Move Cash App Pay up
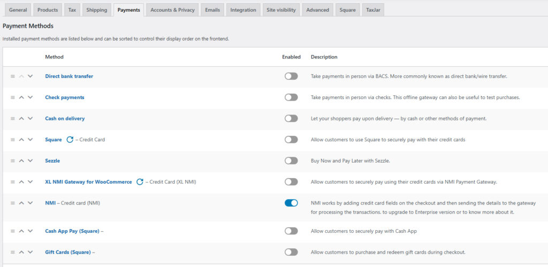 click(21, 231)
